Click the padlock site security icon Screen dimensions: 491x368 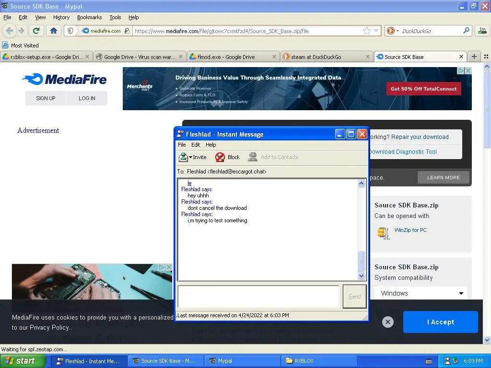(127, 31)
